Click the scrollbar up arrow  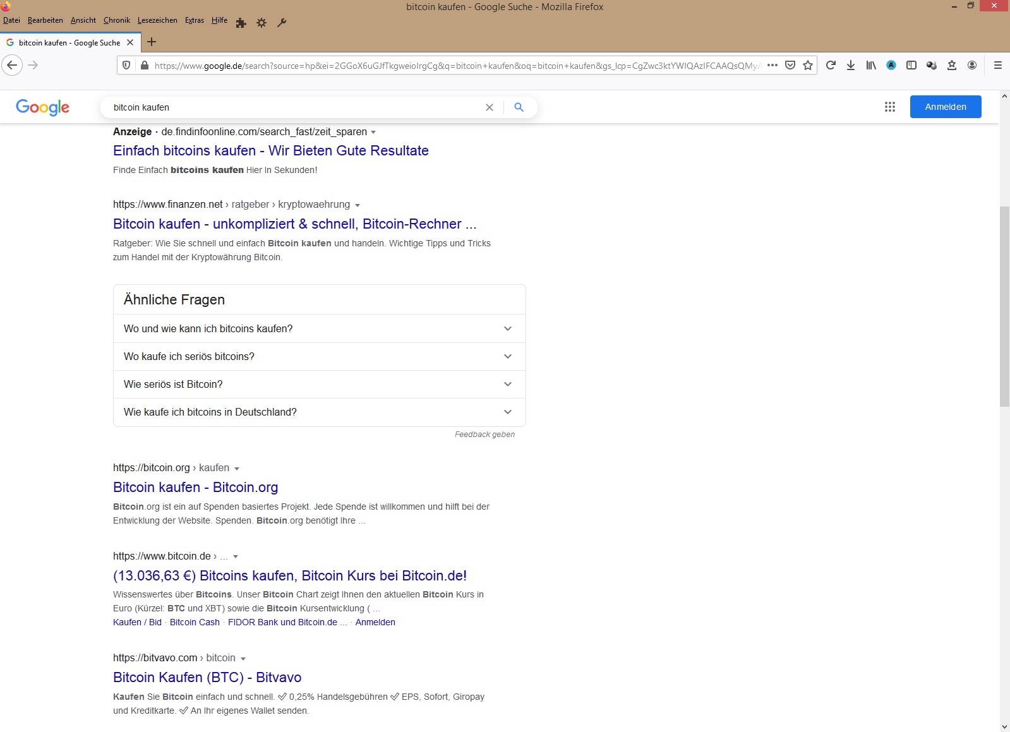click(1004, 96)
